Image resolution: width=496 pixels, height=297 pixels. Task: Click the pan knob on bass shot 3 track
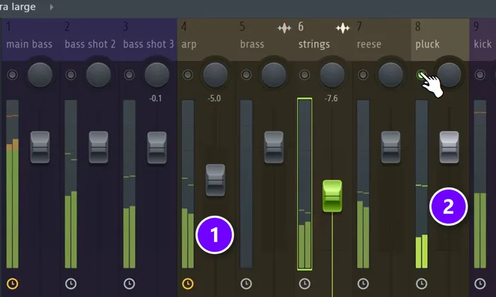point(157,75)
